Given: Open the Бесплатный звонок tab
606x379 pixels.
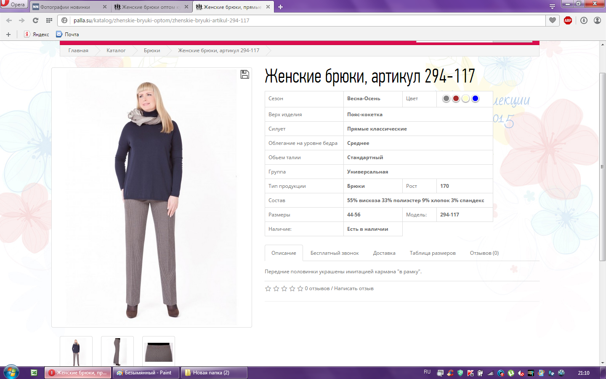Looking at the screenshot, I should (x=335, y=253).
